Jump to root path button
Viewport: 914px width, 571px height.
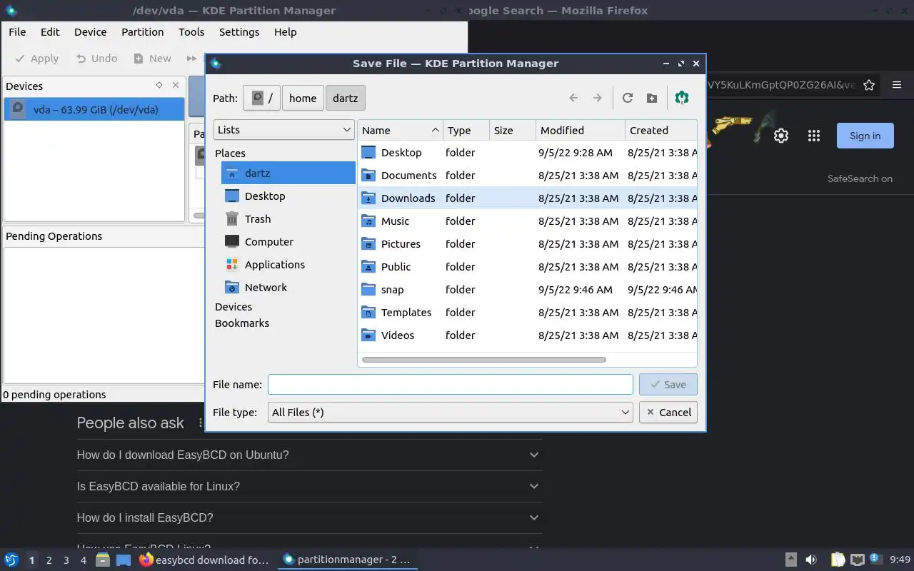pos(261,98)
